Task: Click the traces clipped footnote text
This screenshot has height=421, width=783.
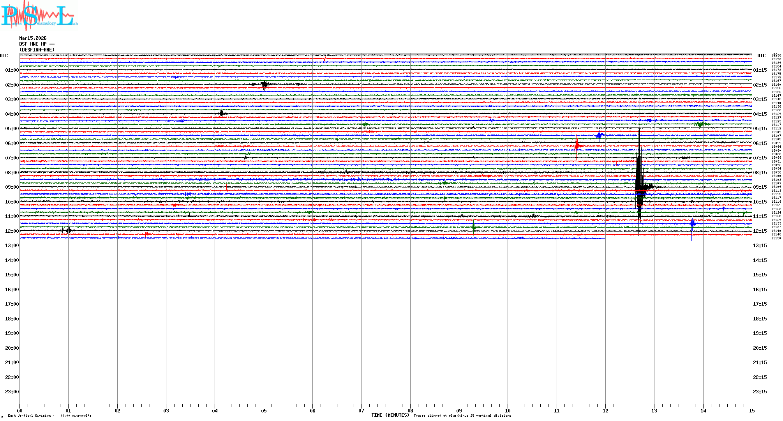Action: coord(462,416)
